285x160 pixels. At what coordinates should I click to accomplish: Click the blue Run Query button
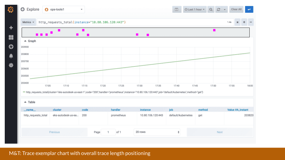tap(249, 9)
